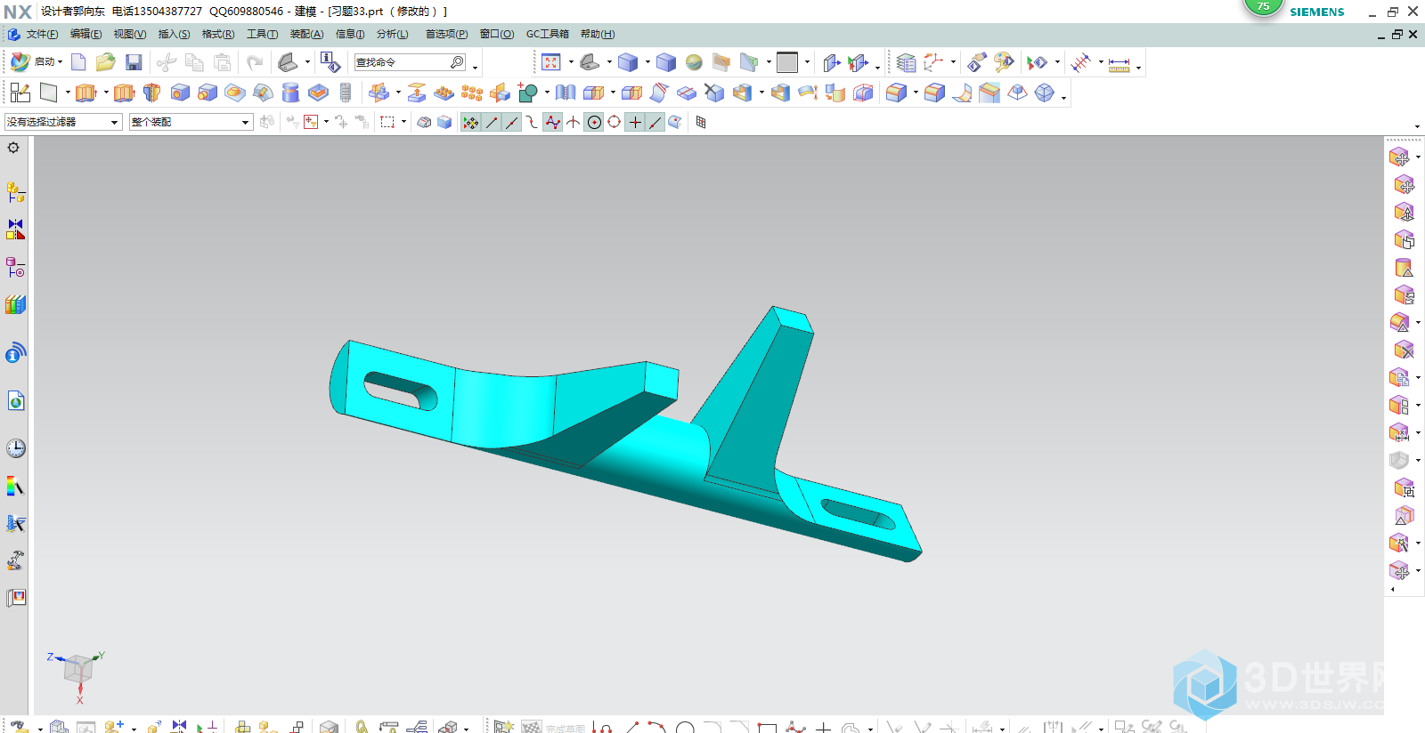This screenshot has width=1425, height=733.
Task: Click the Revolve feature icon
Action: coord(152,93)
